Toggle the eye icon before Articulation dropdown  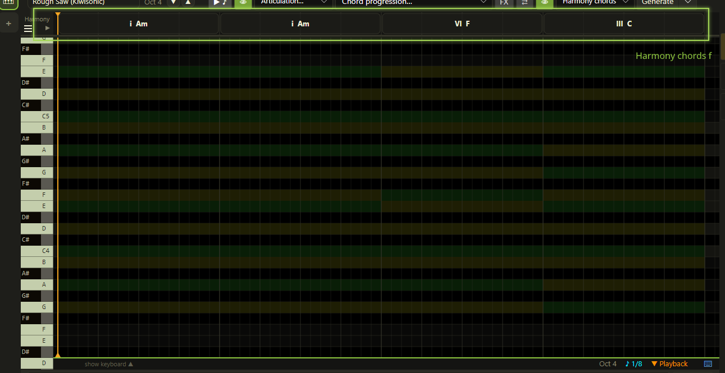point(243,3)
